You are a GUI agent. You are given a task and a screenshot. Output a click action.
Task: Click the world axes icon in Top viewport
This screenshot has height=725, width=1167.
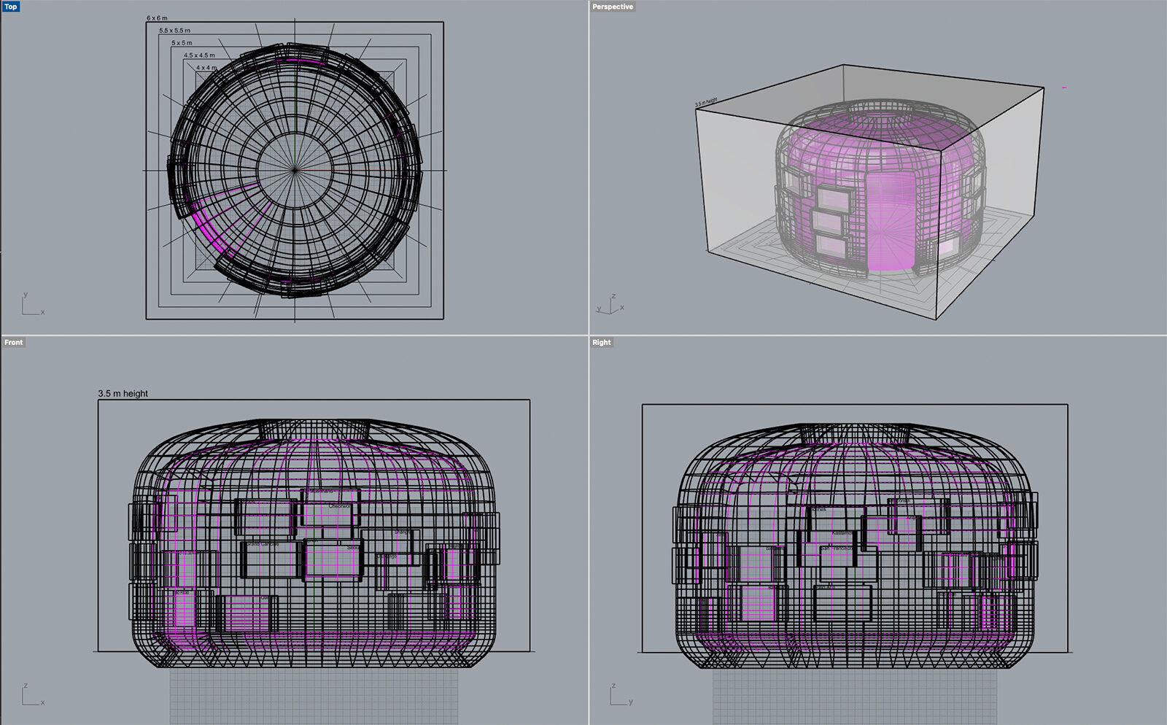pyautogui.click(x=32, y=305)
